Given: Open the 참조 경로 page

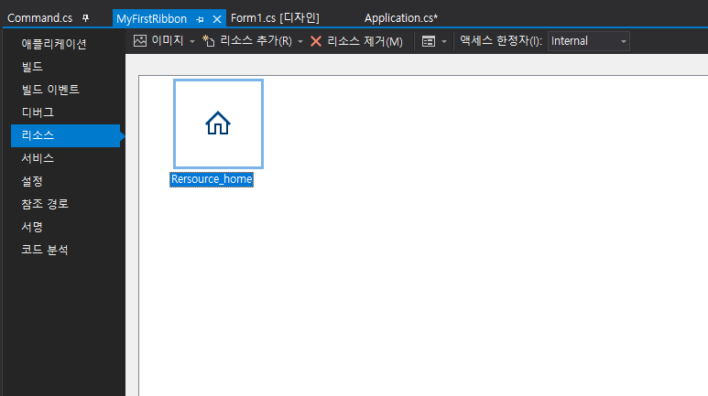Looking at the screenshot, I should click(45, 204).
